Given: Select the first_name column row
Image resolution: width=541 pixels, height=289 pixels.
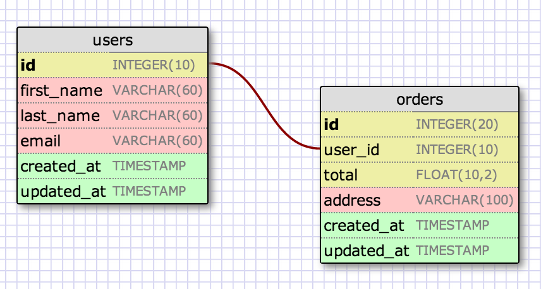Looking at the screenshot, I should (61, 90).
